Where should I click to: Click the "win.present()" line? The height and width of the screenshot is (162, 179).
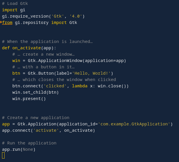coord(29,99)
